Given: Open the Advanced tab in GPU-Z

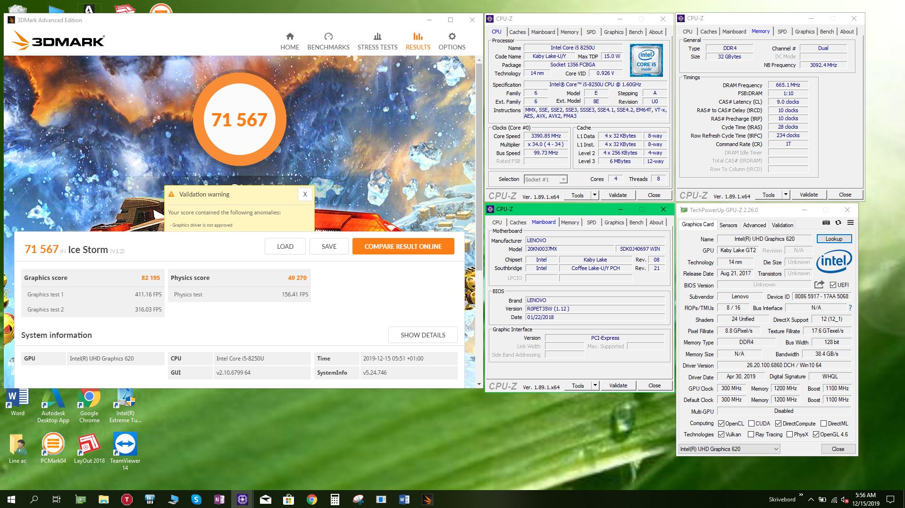Looking at the screenshot, I should [x=754, y=225].
